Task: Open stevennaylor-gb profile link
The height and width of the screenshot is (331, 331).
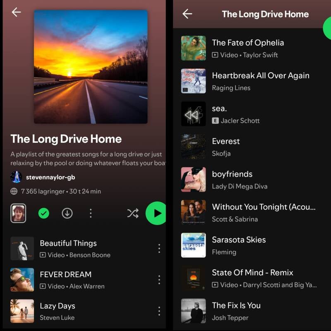Action: 50,177
